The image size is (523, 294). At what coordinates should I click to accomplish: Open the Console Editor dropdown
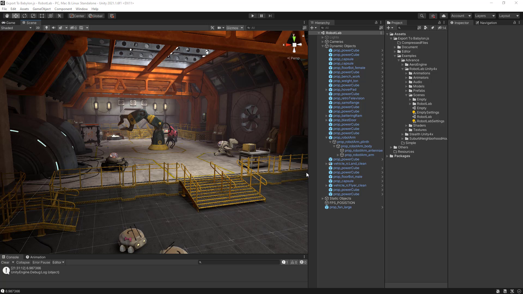(58, 262)
